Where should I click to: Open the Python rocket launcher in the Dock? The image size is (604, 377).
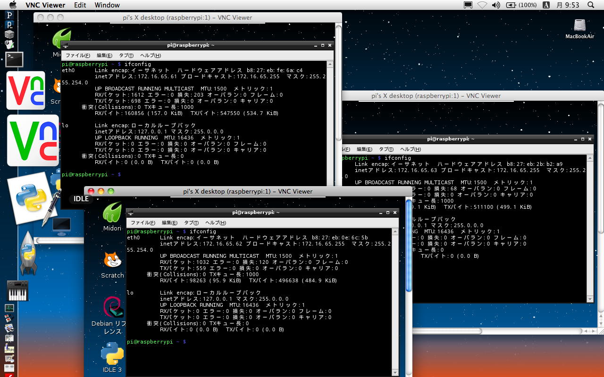(x=28, y=254)
